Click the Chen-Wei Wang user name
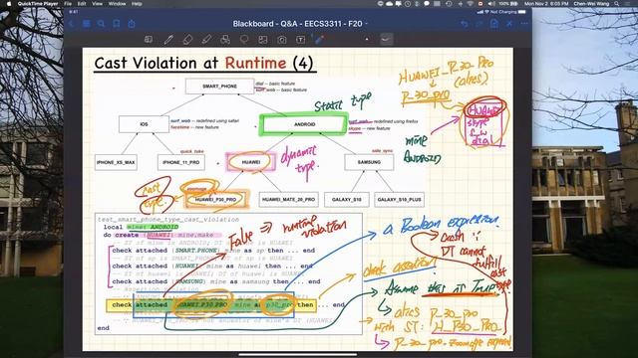The image size is (638, 358). tap(591, 4)
